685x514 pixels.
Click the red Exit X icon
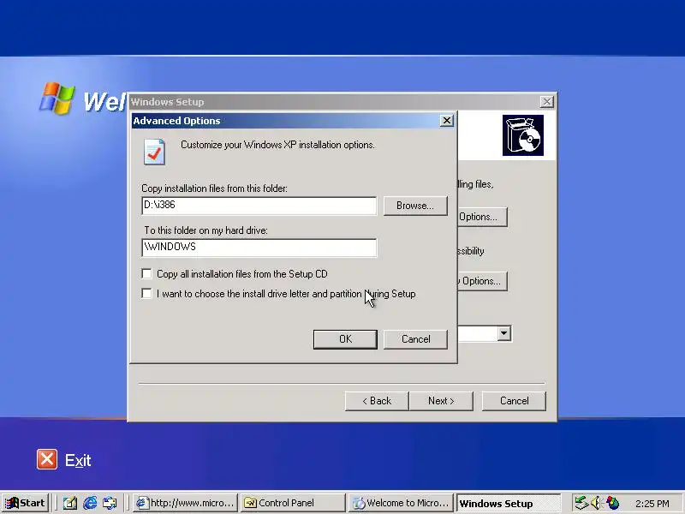coord(47,459)
